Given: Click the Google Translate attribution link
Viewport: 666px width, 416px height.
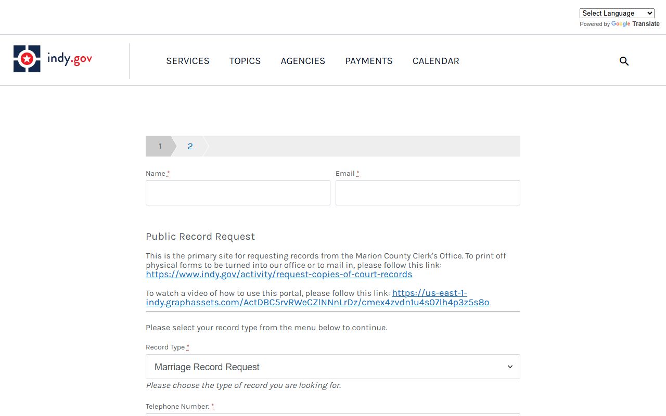Looking at the screenshot, I should click(635, 24).
